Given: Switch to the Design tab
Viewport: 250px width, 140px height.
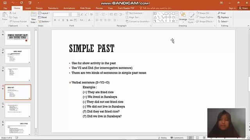Looking at the screenshot, I should (39, 8).
